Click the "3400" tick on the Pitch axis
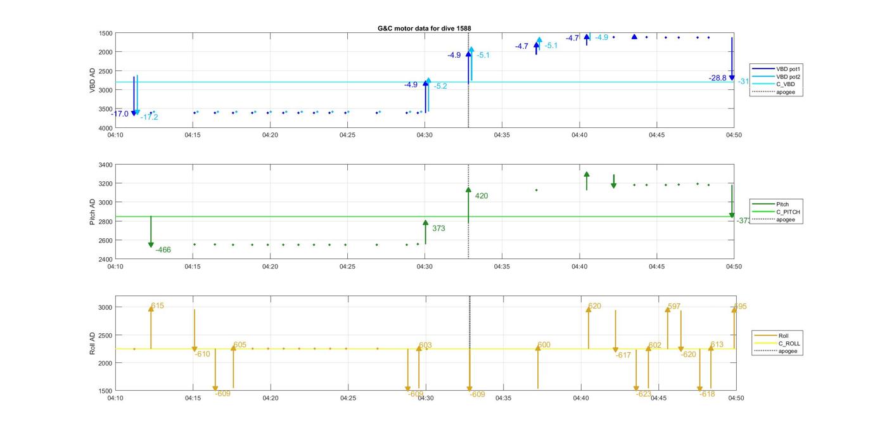Screen dimensions: 887x439 pyautogui.click(x=105, y=165)
